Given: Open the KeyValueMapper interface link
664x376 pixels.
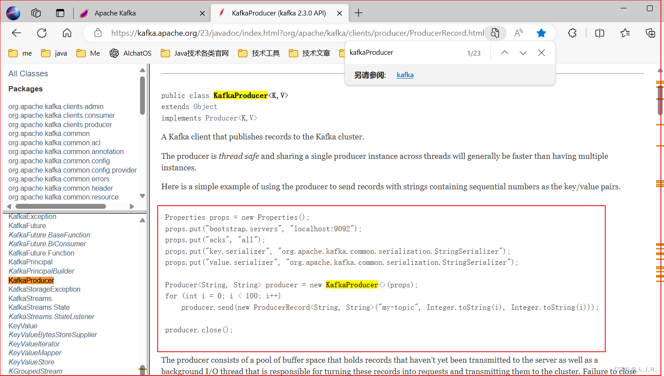Looking at the screenshot, I should 35,353.
